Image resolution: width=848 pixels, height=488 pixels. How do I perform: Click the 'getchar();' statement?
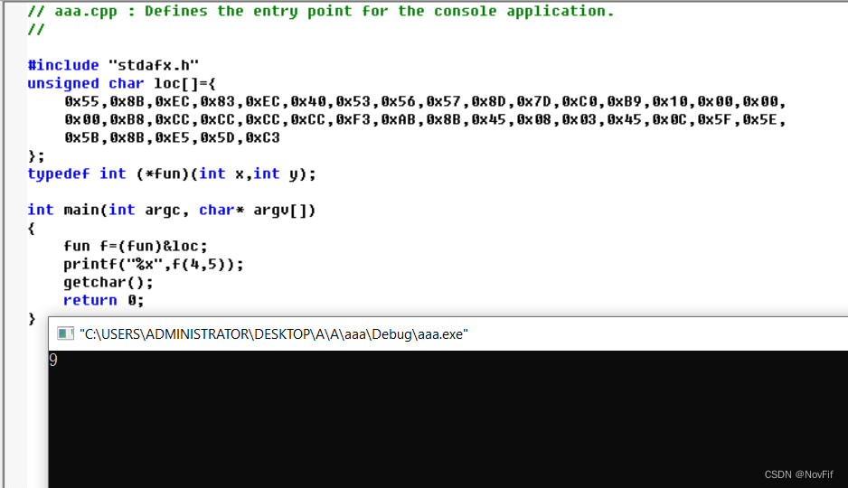pos(108,282)
